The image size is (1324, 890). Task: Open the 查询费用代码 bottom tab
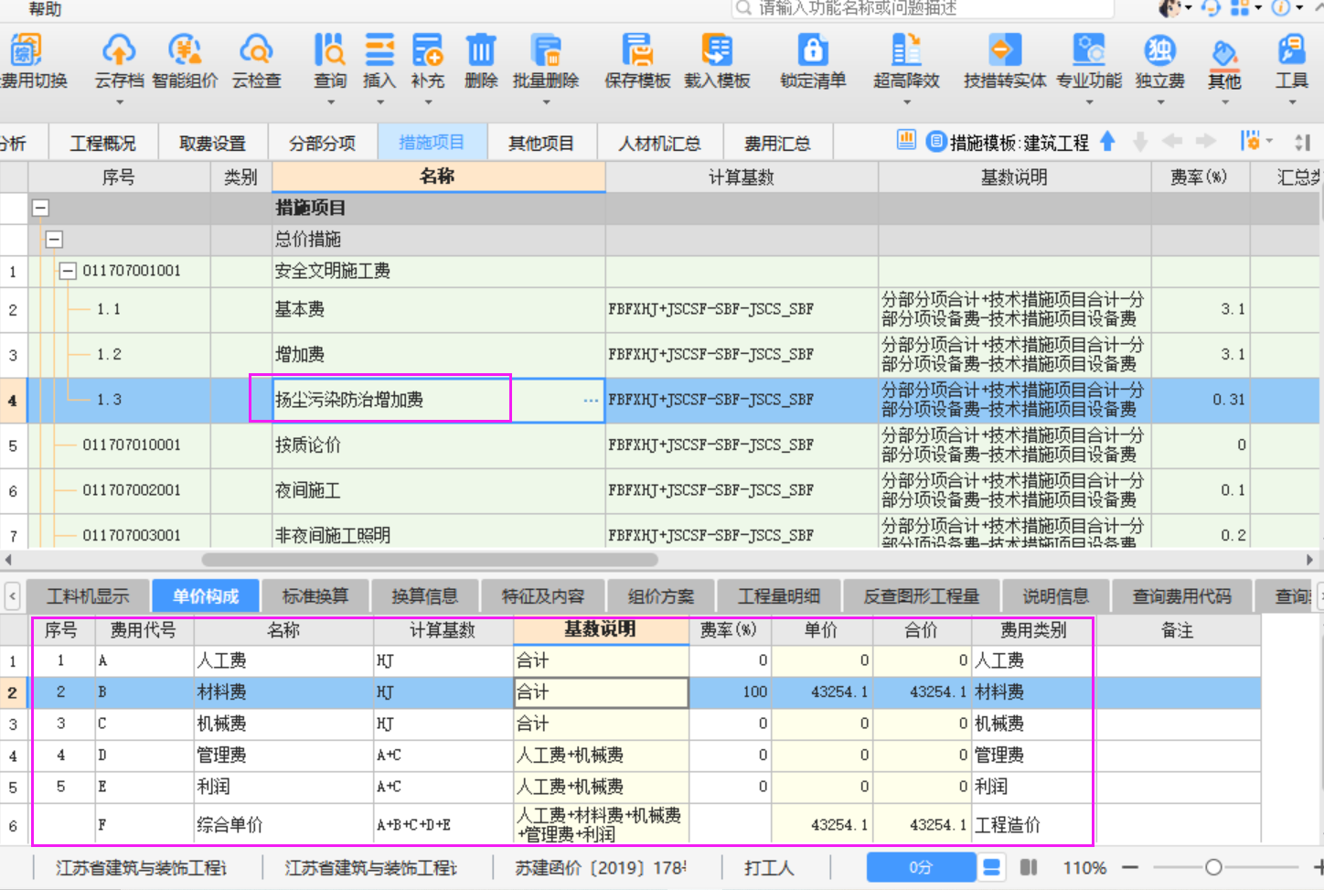coord(1181,596)
